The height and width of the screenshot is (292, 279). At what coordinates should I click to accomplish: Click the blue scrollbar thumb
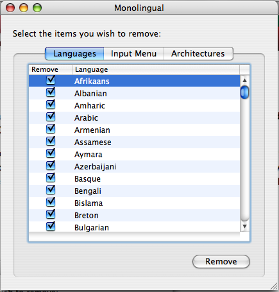click(245, 92)
